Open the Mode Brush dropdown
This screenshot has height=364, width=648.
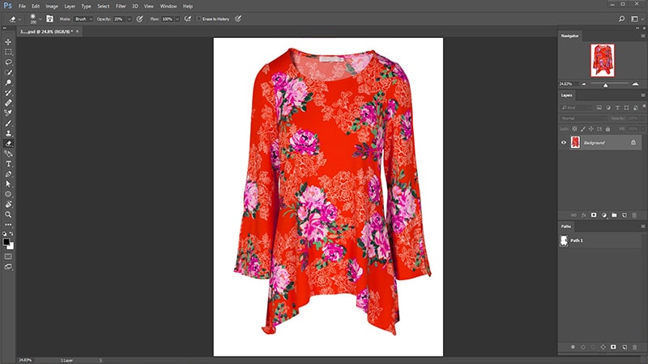tap(83, 19)
